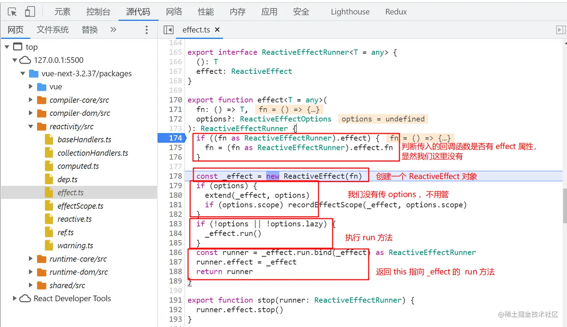Collapse the 127.0.0.1:5500 origin node

(x=15, y=60)
